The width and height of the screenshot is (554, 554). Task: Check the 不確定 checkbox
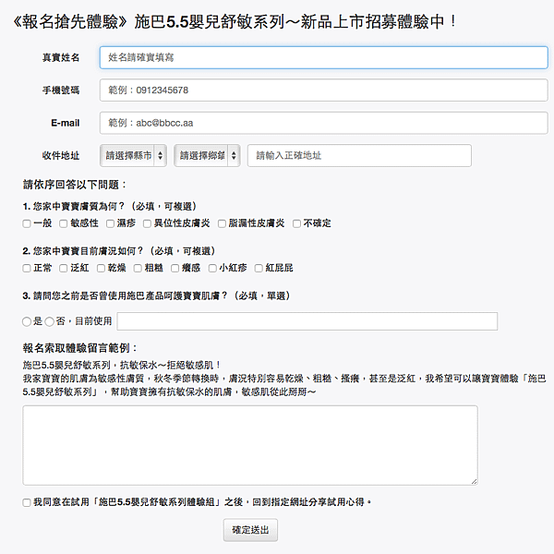pos(296,223)
